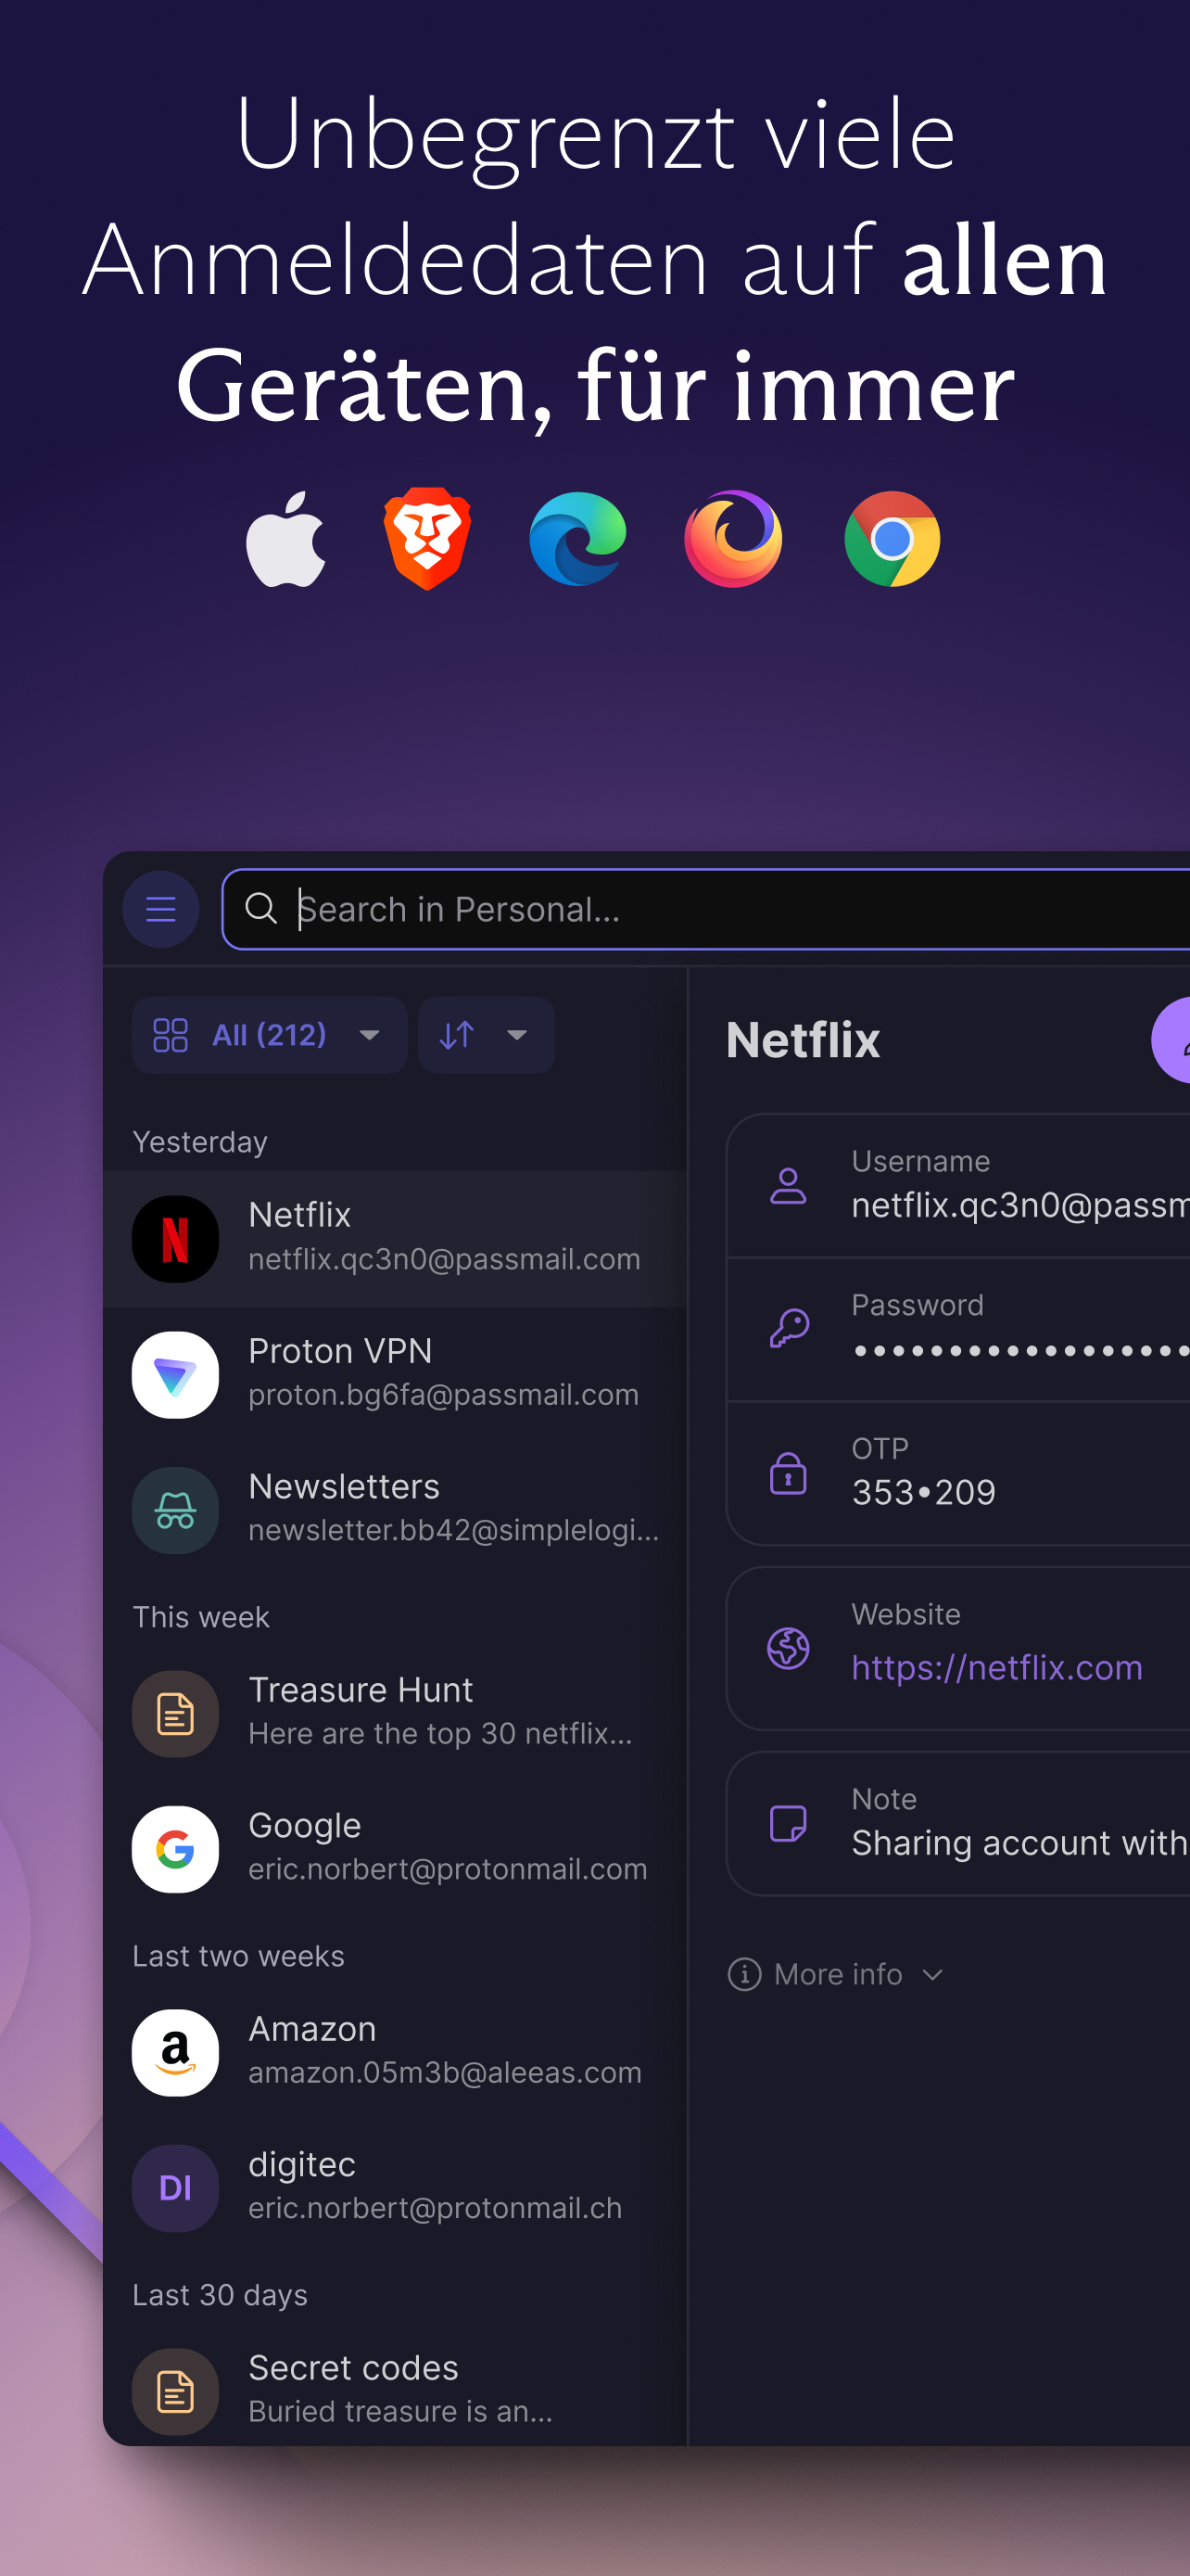Click the Google logo icon
The height and width of the screenshot is (2576, 1190).
click(x=176, y=1849)
